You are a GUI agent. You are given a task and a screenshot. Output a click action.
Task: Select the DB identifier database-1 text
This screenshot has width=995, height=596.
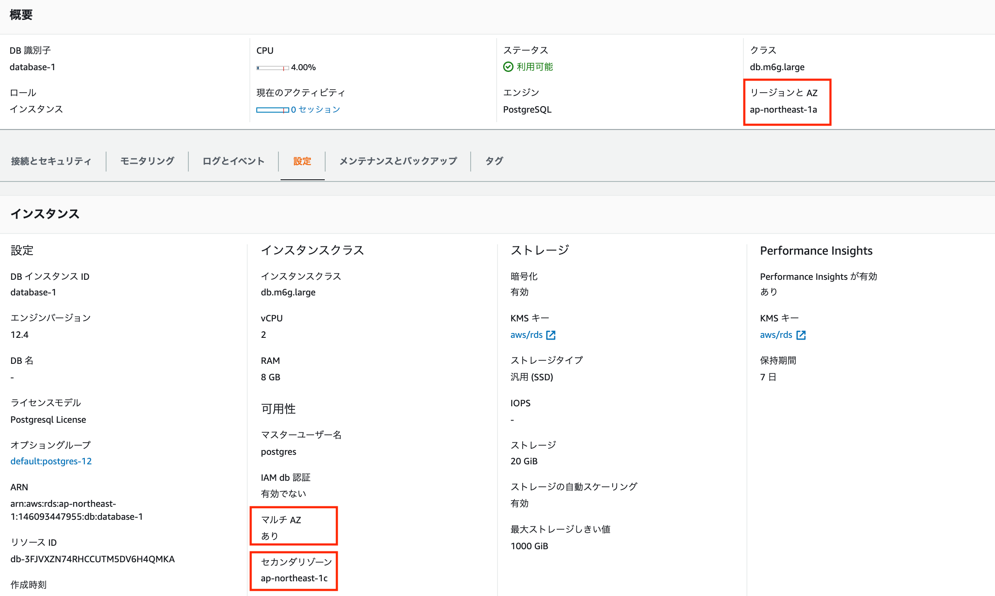coord(32,67)
